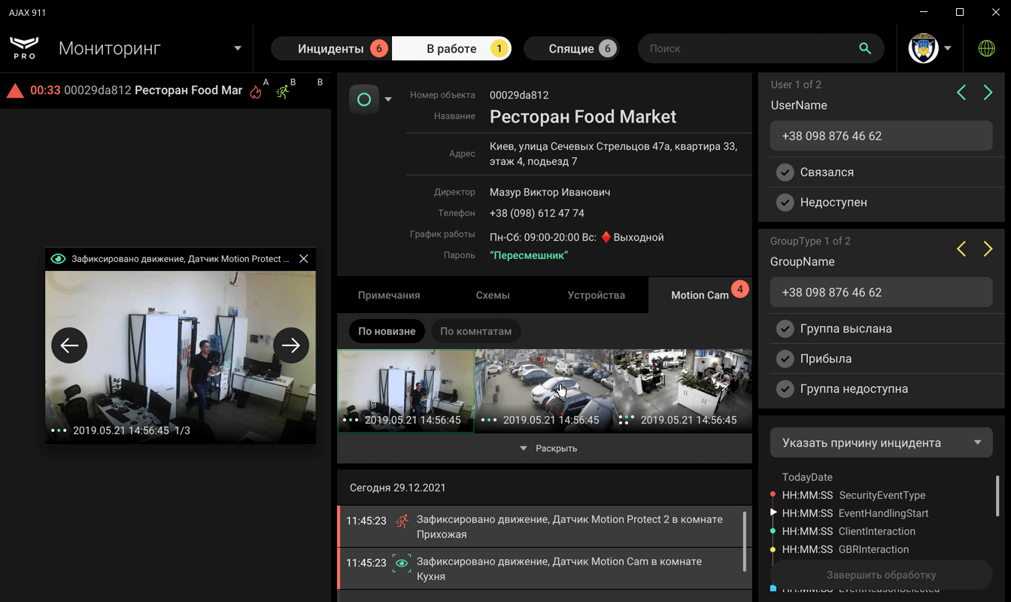Viewport: 1011px width, 602px height.
Task: Click the yellow badge 1 on В работе
Action: pos(499,49)
